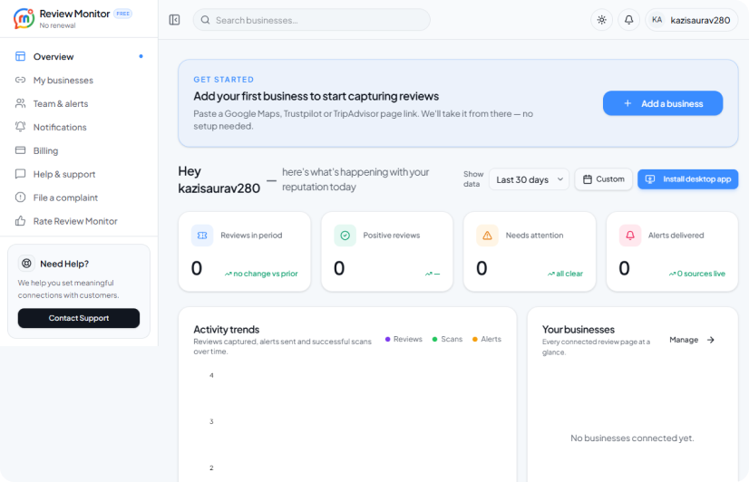Open Help & support
Image resolution: width=749 pixels, height=482 pixels.
(x=79, y=174)
